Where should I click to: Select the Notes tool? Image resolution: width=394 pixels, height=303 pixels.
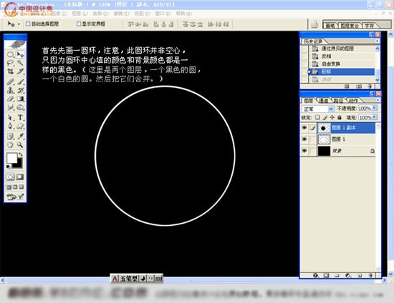[x=10, y=136]
